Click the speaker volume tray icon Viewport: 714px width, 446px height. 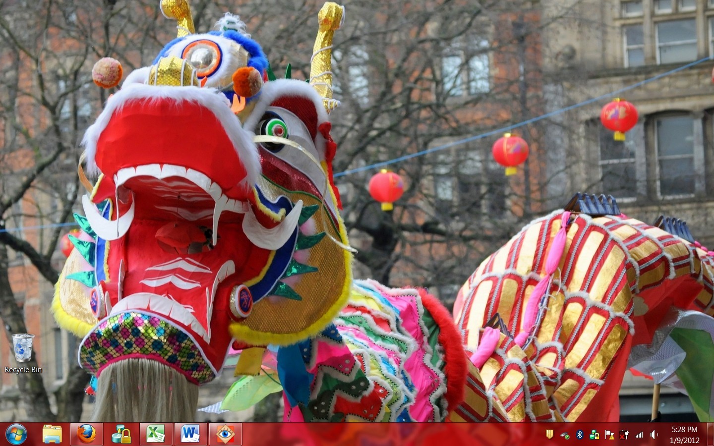(x=654, y=435)
